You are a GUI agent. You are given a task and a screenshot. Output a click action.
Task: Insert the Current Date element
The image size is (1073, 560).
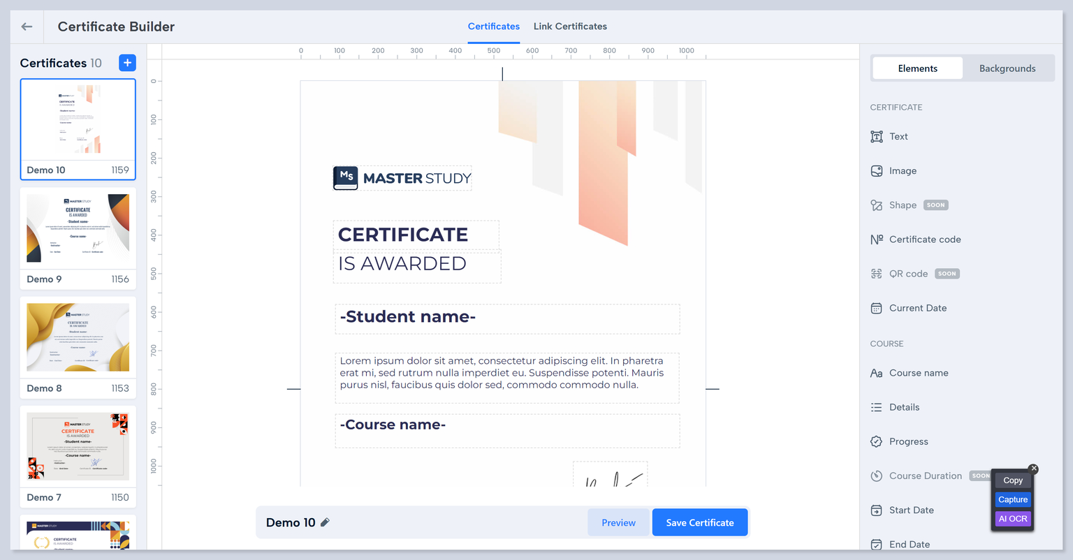917,308
